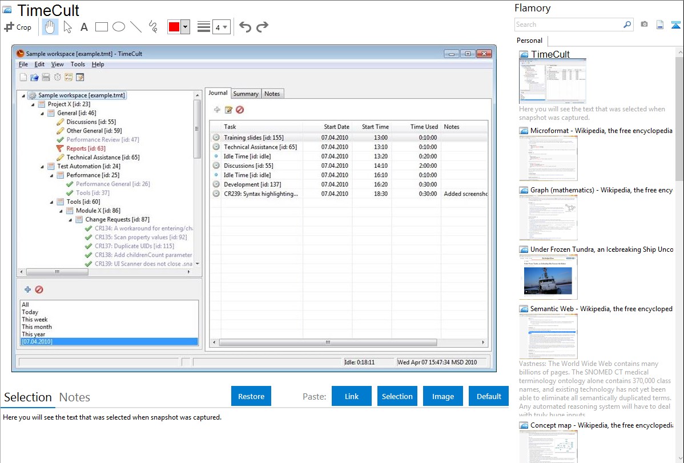Viewport: 684px width, 463px height.
Task: Click the Restore button
Action: click(251, 396)
